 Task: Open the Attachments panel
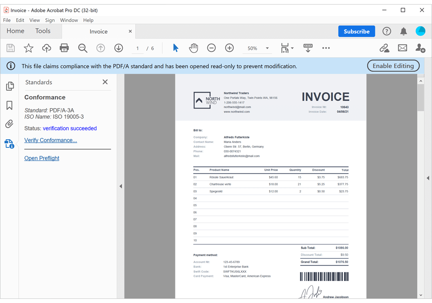click(10, 124)
